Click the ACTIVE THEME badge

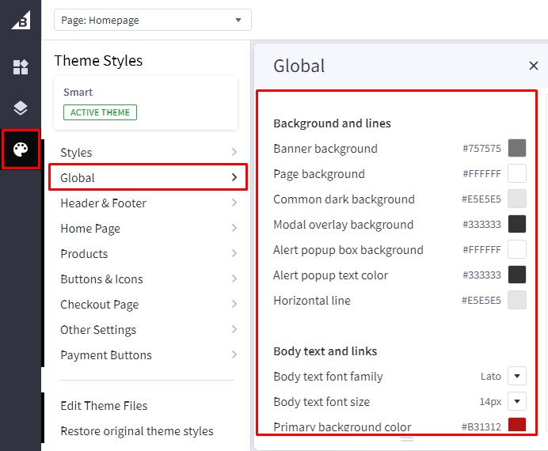pos(100,112)
